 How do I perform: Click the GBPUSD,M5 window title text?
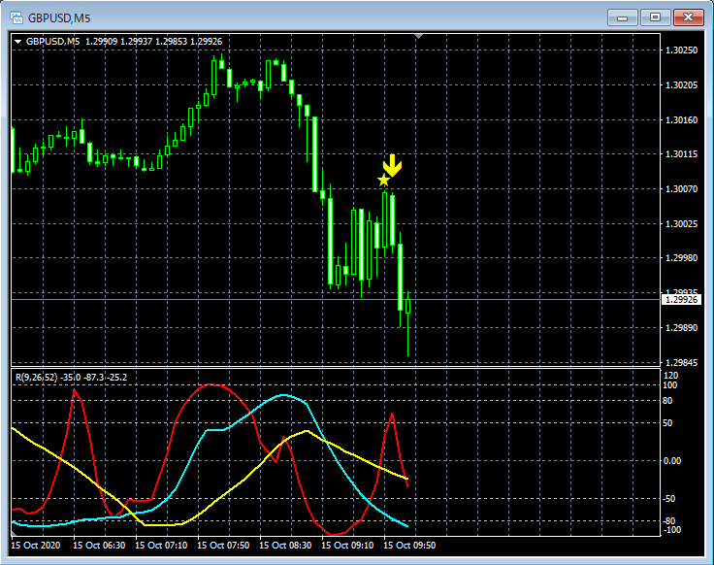click(x=61, y=17)
